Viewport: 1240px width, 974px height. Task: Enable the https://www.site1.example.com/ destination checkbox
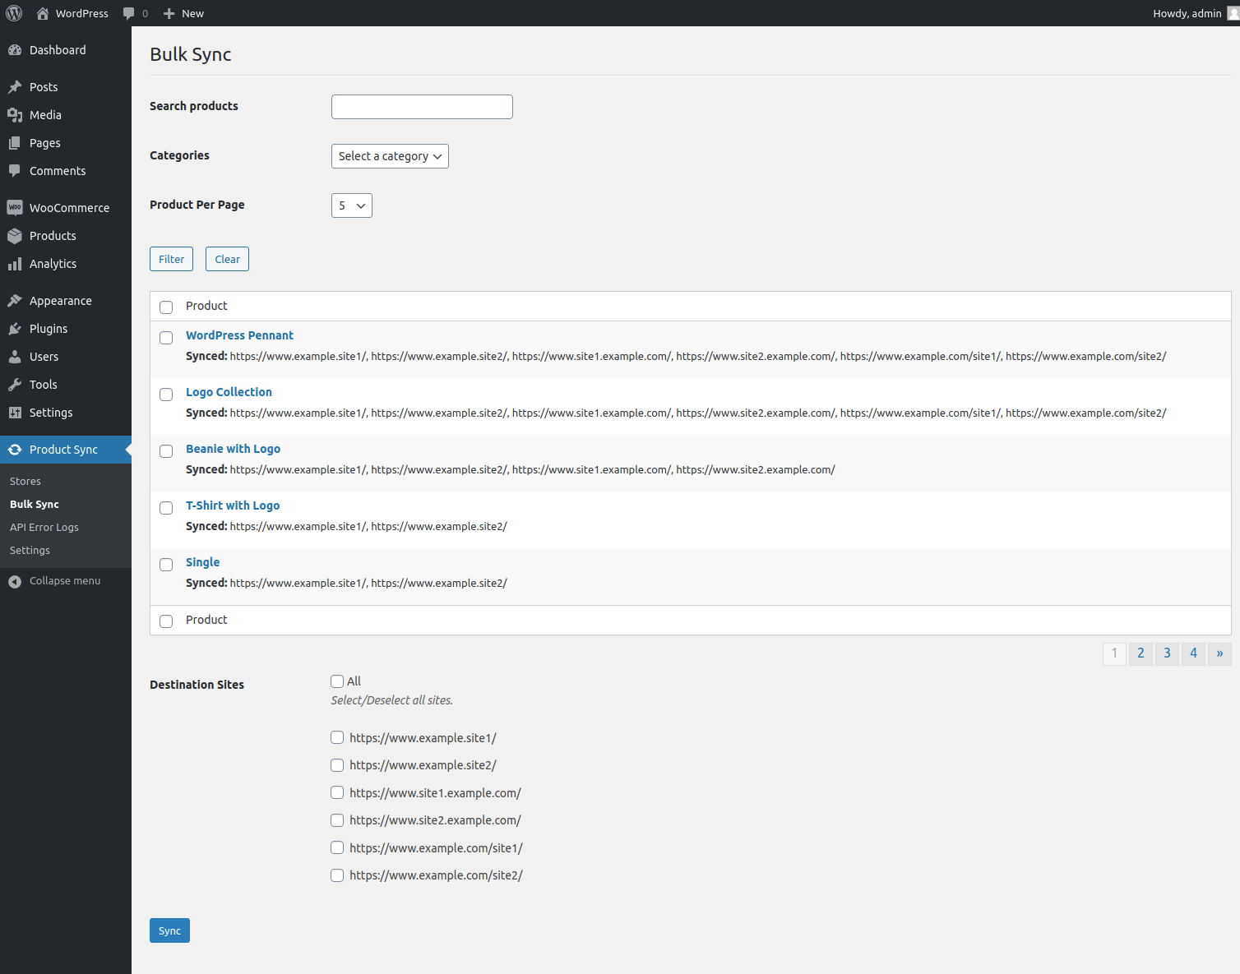337,792
